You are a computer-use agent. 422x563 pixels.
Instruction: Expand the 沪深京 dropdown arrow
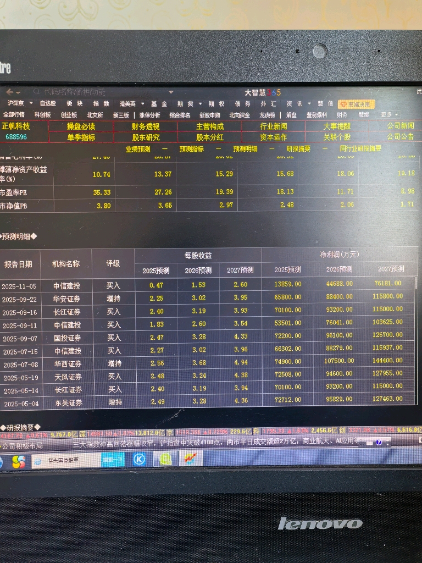tap(31, 103)
